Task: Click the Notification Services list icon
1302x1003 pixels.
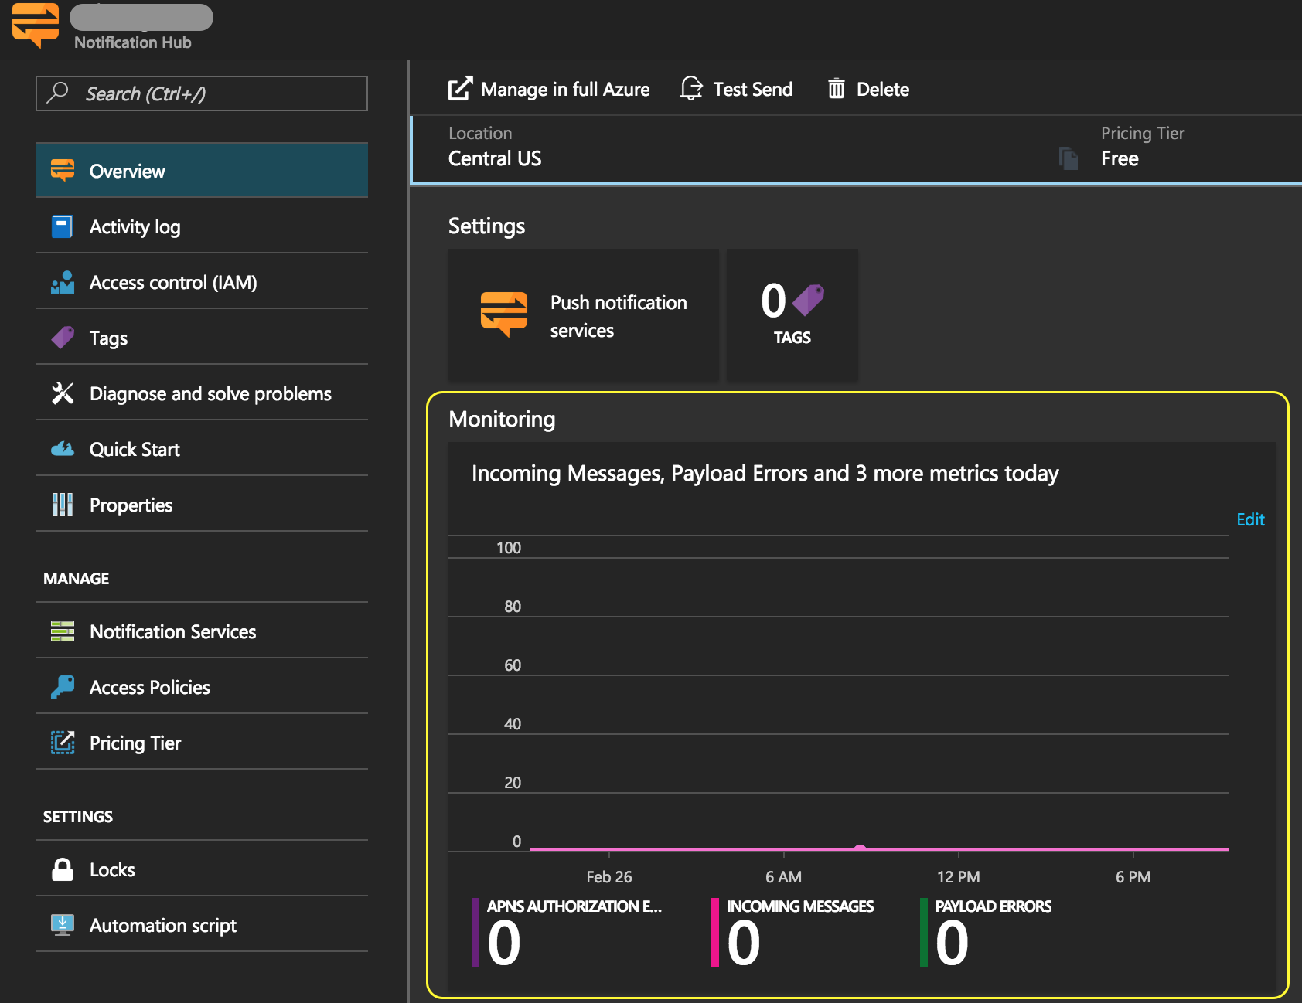Action: pyautogui.click(x=63, y=631)
